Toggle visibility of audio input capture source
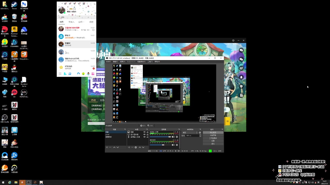Viewport: 330px width, 185px height. [145, 137]
